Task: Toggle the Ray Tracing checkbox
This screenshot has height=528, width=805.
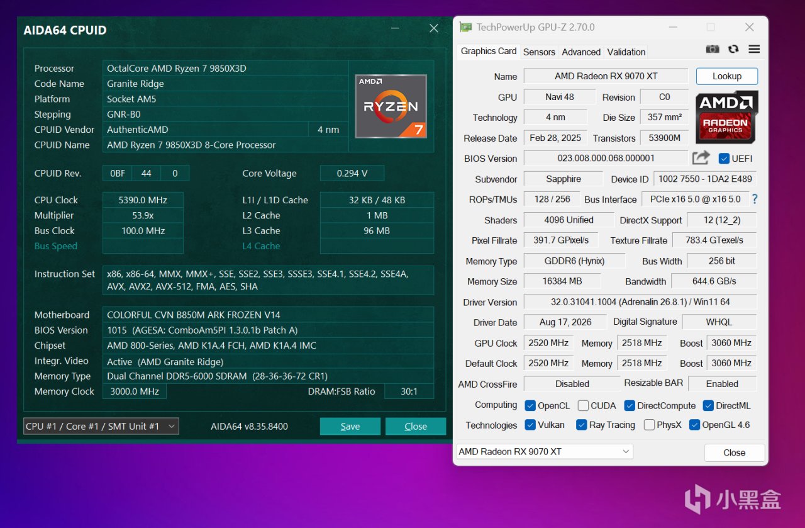Action: [582, 425]
